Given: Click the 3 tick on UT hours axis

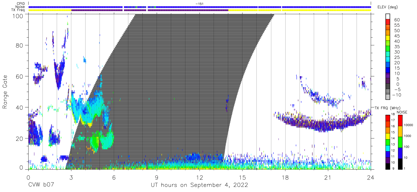Looking at the screenshot, I should pyautogui.click(x=71, y=177).
